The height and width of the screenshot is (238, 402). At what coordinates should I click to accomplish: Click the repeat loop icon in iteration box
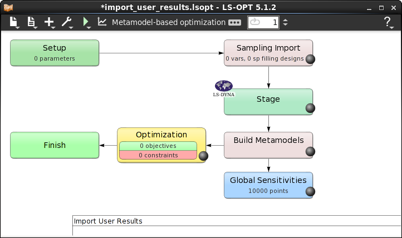click(x=255, y=22)
